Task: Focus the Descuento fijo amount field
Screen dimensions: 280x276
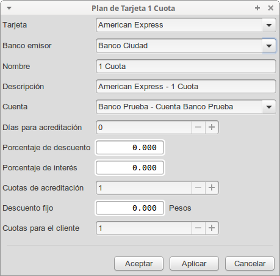Action: [130, 208]
